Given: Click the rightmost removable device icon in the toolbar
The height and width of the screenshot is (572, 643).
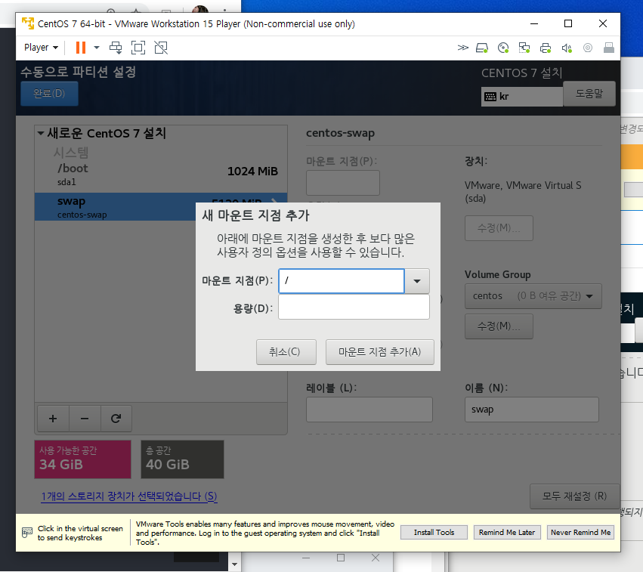Looking at the screenshot, I should click(x=608, y=48).
